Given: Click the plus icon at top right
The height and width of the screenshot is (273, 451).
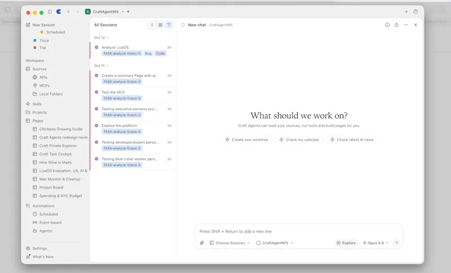Looking at the screenshot, I should coord(406,12).
